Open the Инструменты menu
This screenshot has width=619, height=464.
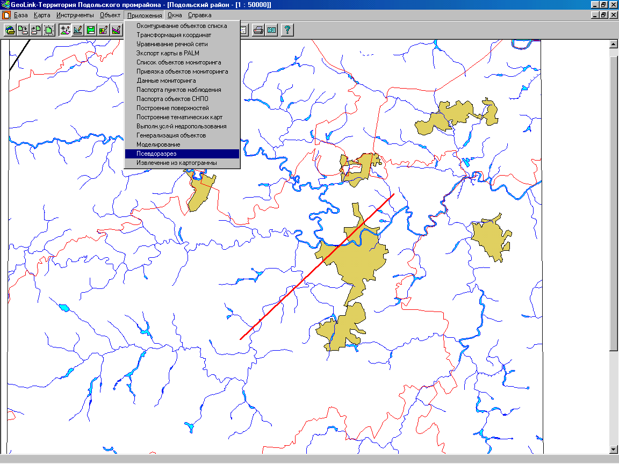tap(75, 16)
